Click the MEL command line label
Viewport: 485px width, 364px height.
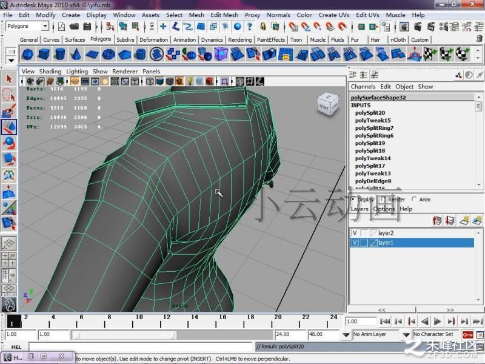16,347
